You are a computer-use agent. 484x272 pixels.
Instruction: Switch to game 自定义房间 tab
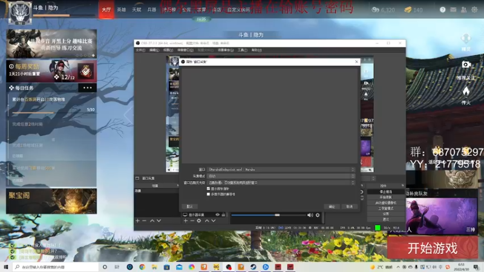click(x=238, y=10)
